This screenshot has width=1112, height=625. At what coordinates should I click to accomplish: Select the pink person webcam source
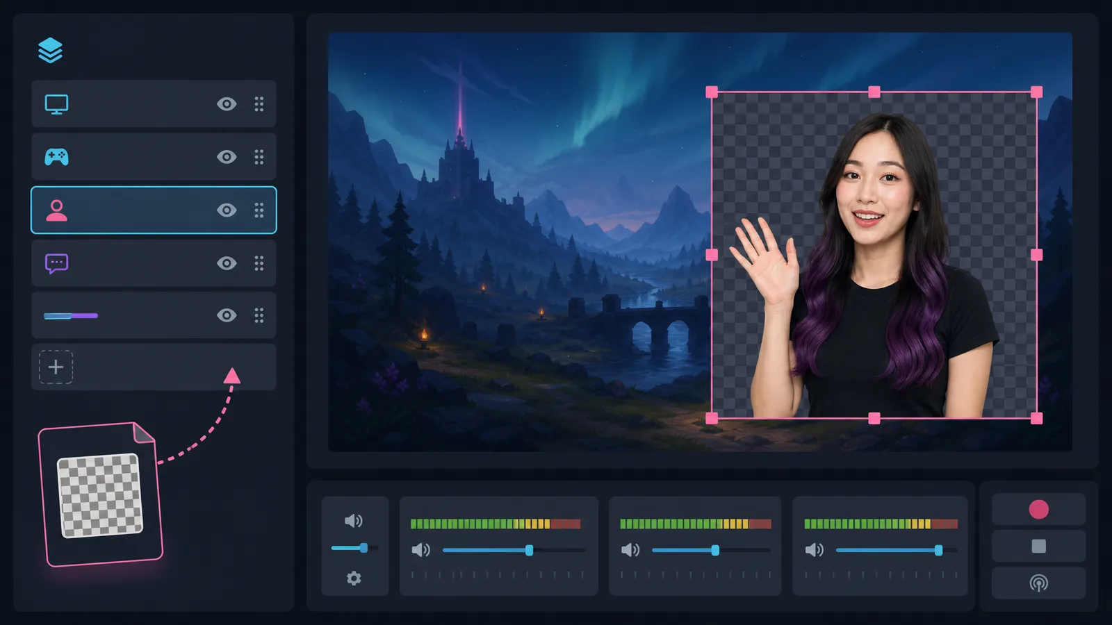pyautogui.click(x=154, y=210)
